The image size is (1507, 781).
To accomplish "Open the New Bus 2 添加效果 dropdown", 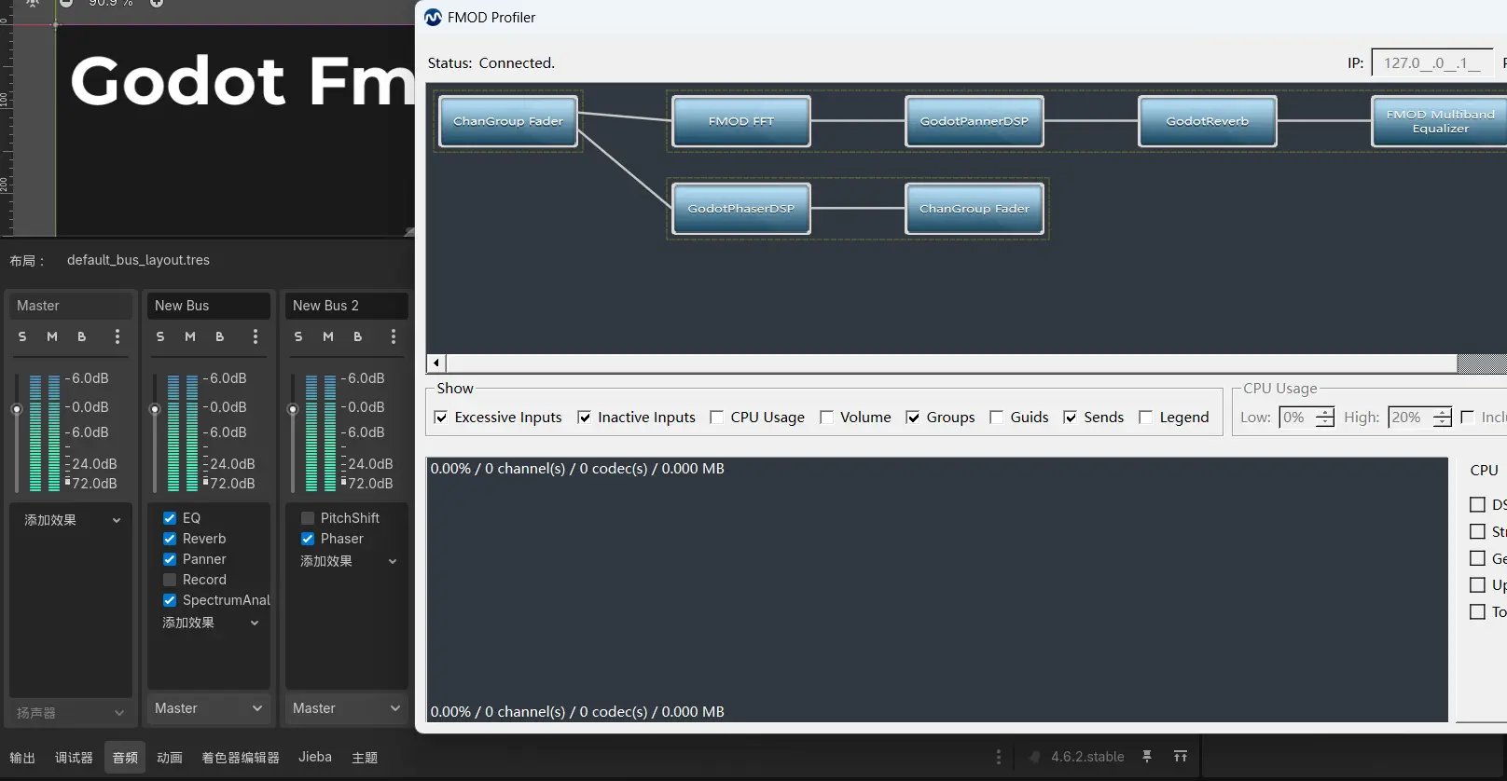I will pos(347,561).
